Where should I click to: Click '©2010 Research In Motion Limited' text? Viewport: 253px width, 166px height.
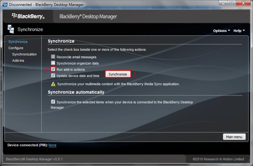[218, 159]
